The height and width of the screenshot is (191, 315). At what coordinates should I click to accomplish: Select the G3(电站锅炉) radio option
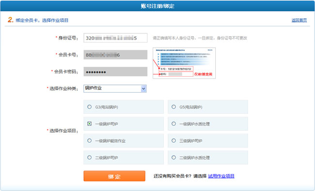pos(89,107)
